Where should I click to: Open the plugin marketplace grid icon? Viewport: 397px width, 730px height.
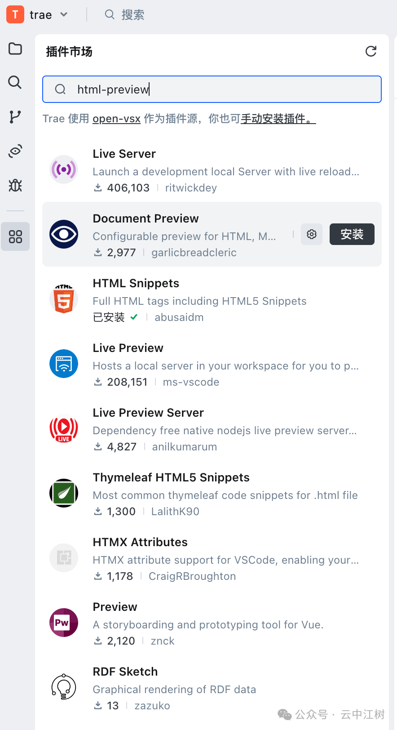coord(15,236)
